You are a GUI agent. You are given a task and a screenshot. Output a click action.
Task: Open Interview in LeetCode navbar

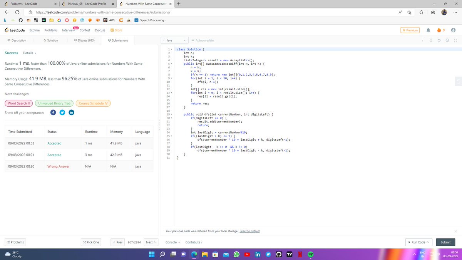tap(69, 30)
